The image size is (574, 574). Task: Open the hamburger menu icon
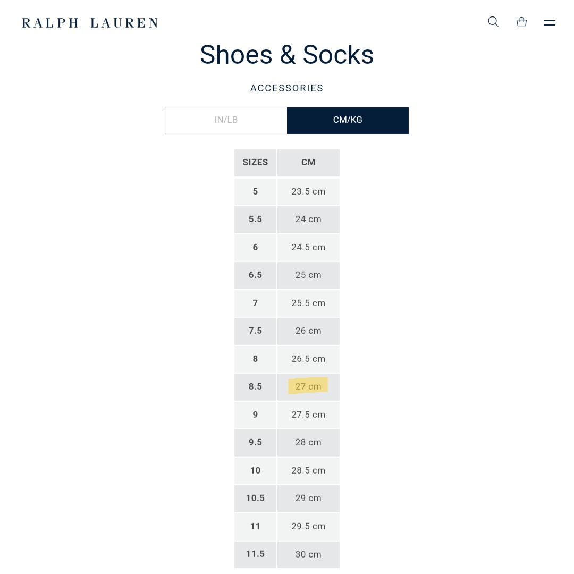click(550, 23)
